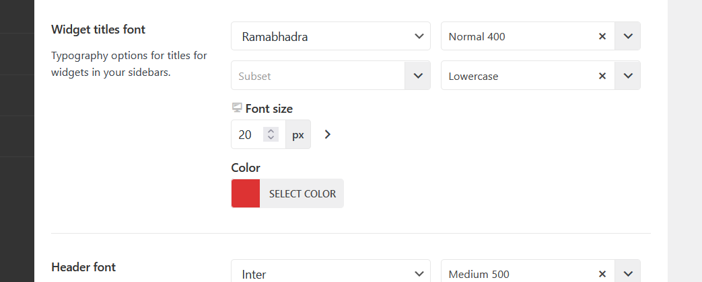Click the Lowercase transform field text
Image resolution: width=702 pixels, height=282 pixels.
[x=474, y=76]
